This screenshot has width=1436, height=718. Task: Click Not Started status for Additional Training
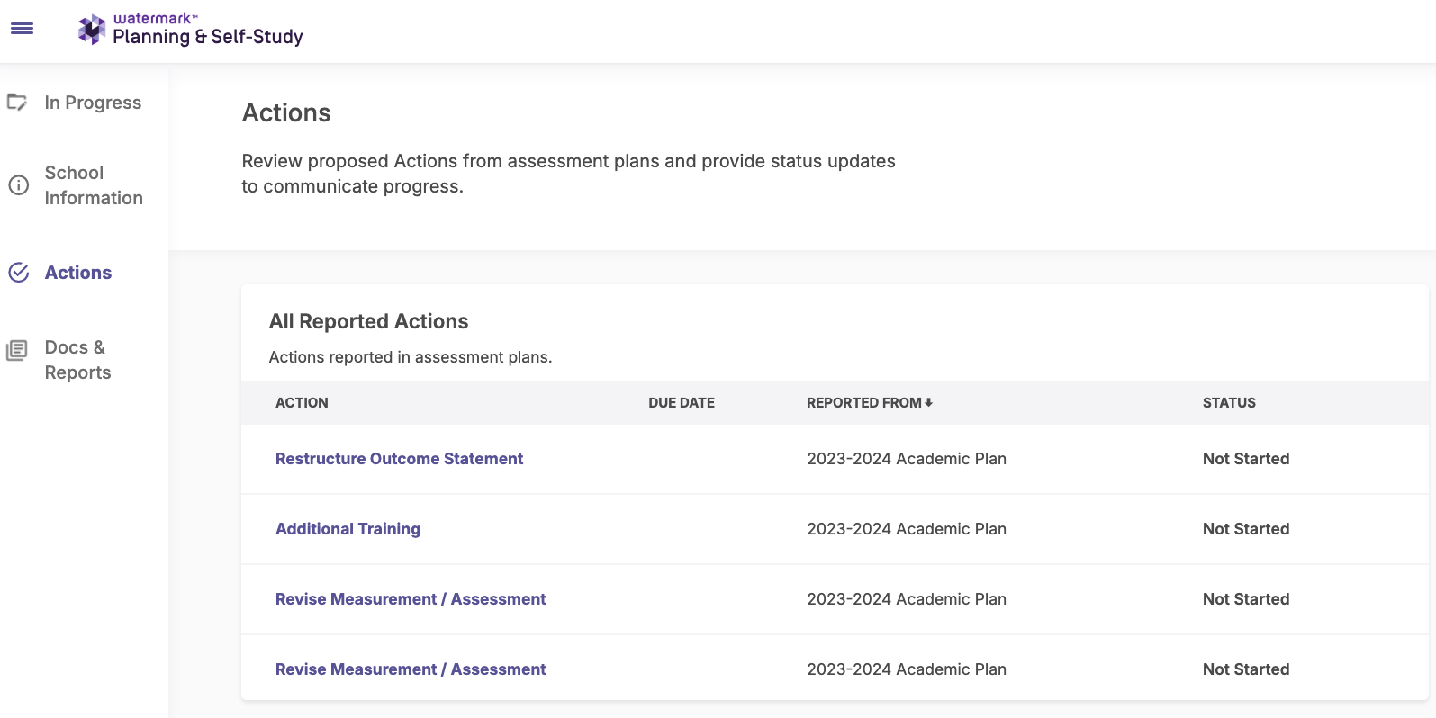(x=1246, y=529)
